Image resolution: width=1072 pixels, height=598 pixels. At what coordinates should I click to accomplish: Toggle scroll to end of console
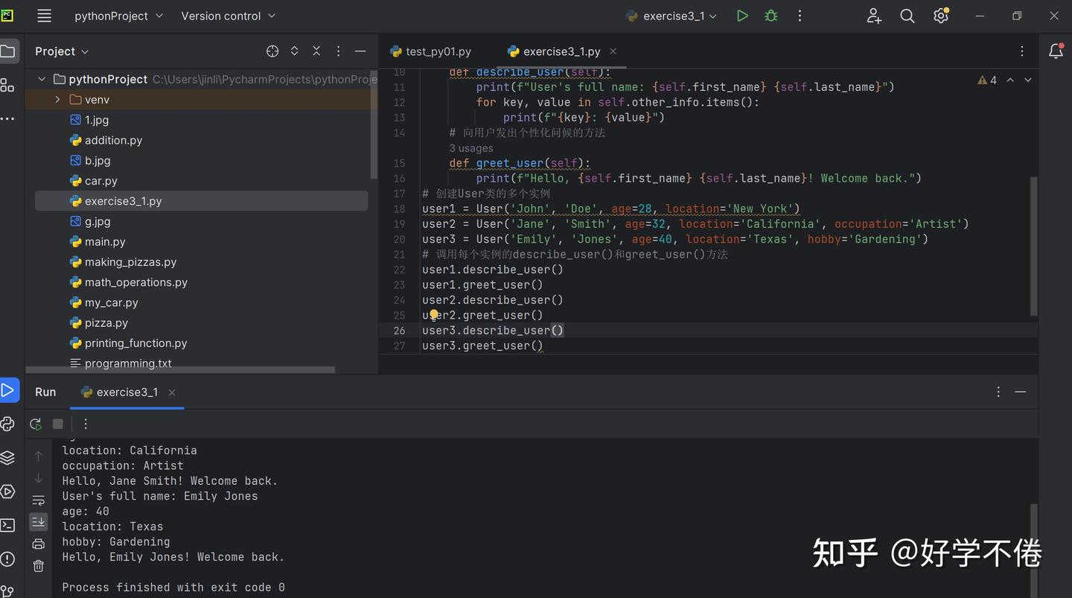coord(39,522)
